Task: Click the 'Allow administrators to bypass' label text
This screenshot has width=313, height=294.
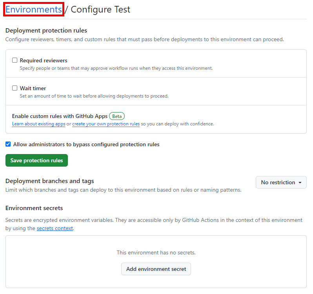Action: pyautogui.click(x=86, y=144)
